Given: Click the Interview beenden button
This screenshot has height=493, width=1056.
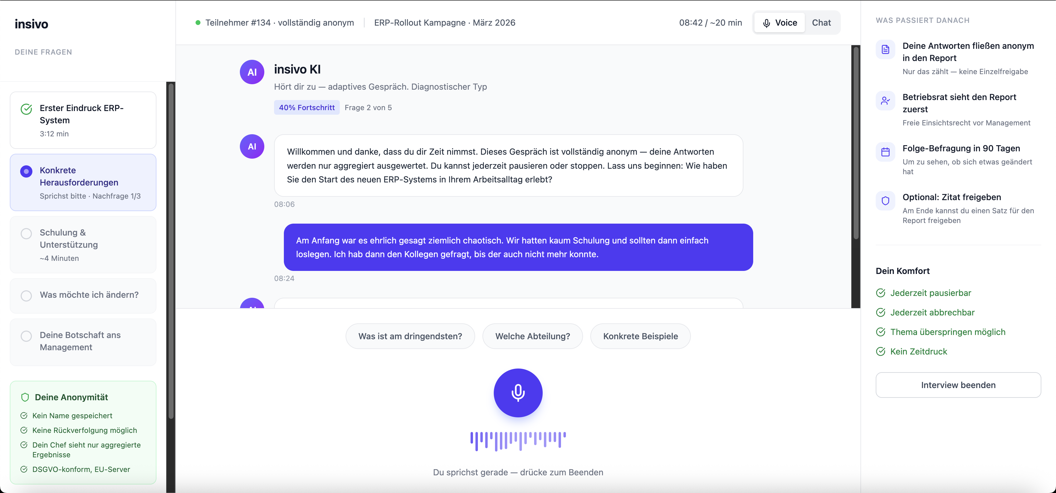Looking at the screenshot, I should [x=958, y=385].
